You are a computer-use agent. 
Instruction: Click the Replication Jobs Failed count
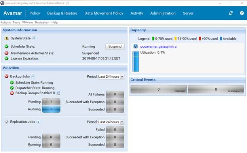[x=115, y=130]
